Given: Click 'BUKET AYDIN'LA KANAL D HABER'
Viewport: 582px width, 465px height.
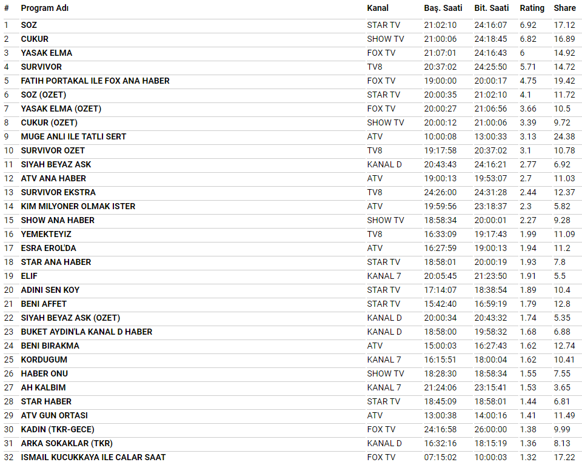Looking at the screenshot, I should 87,332.
